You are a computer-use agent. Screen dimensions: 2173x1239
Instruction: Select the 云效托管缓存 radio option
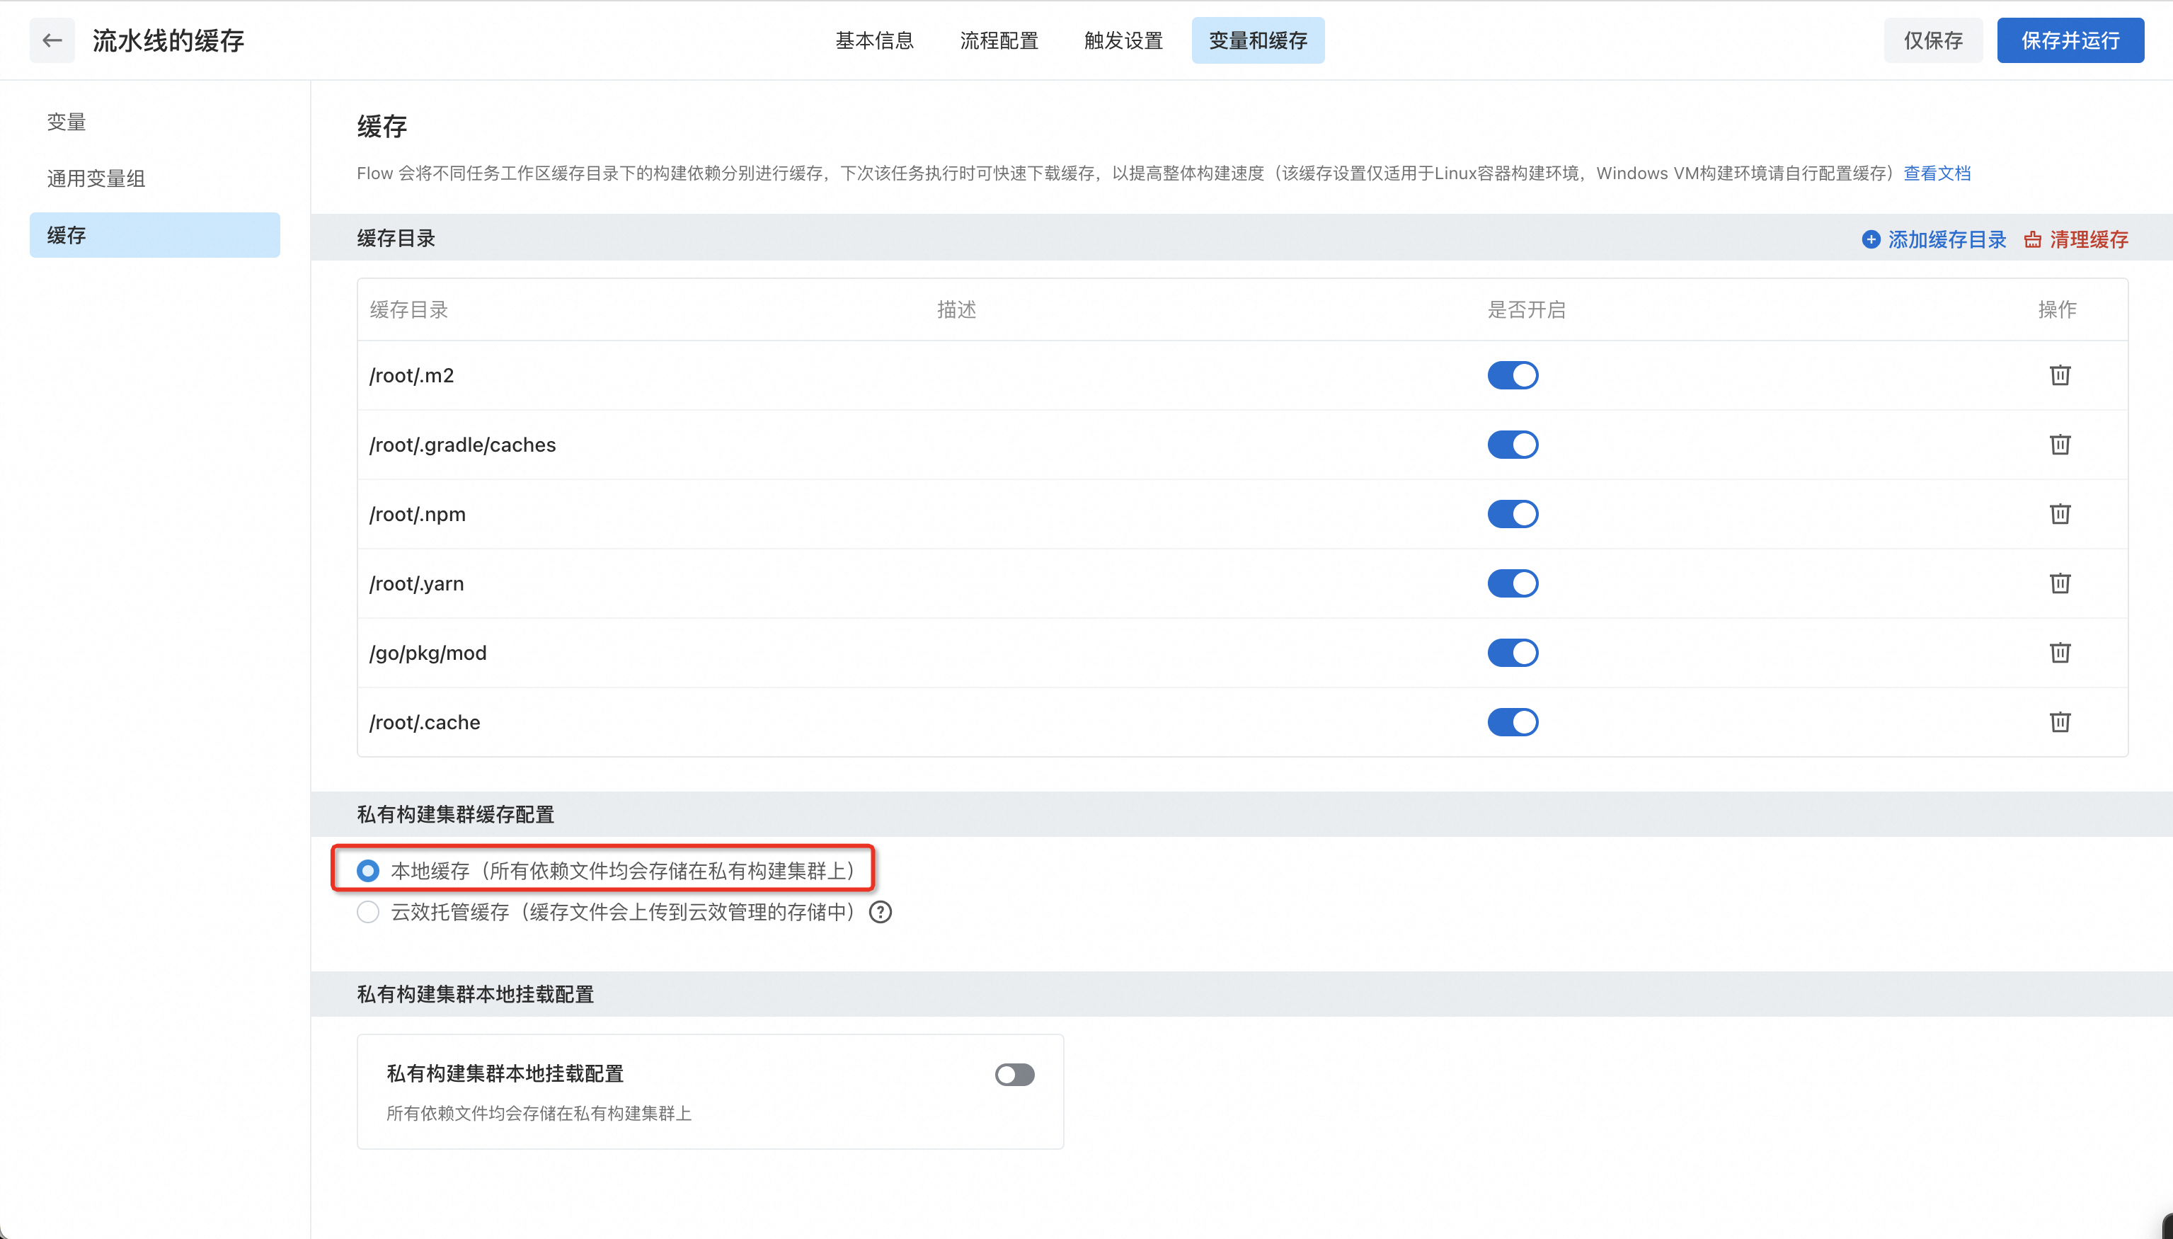367,912
